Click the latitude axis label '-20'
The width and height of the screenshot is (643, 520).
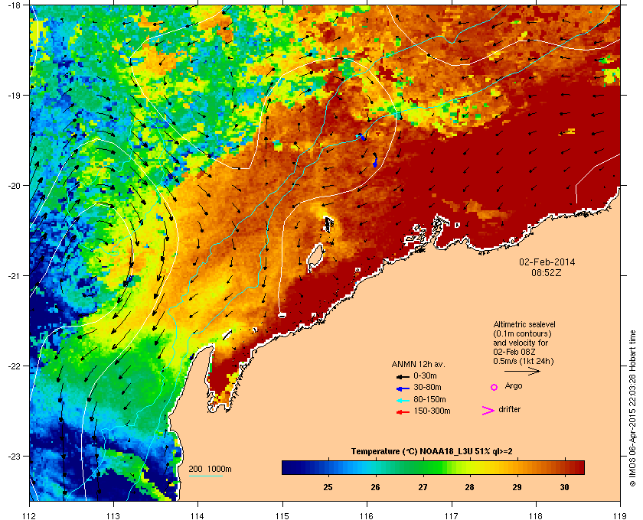click(15, 185)
